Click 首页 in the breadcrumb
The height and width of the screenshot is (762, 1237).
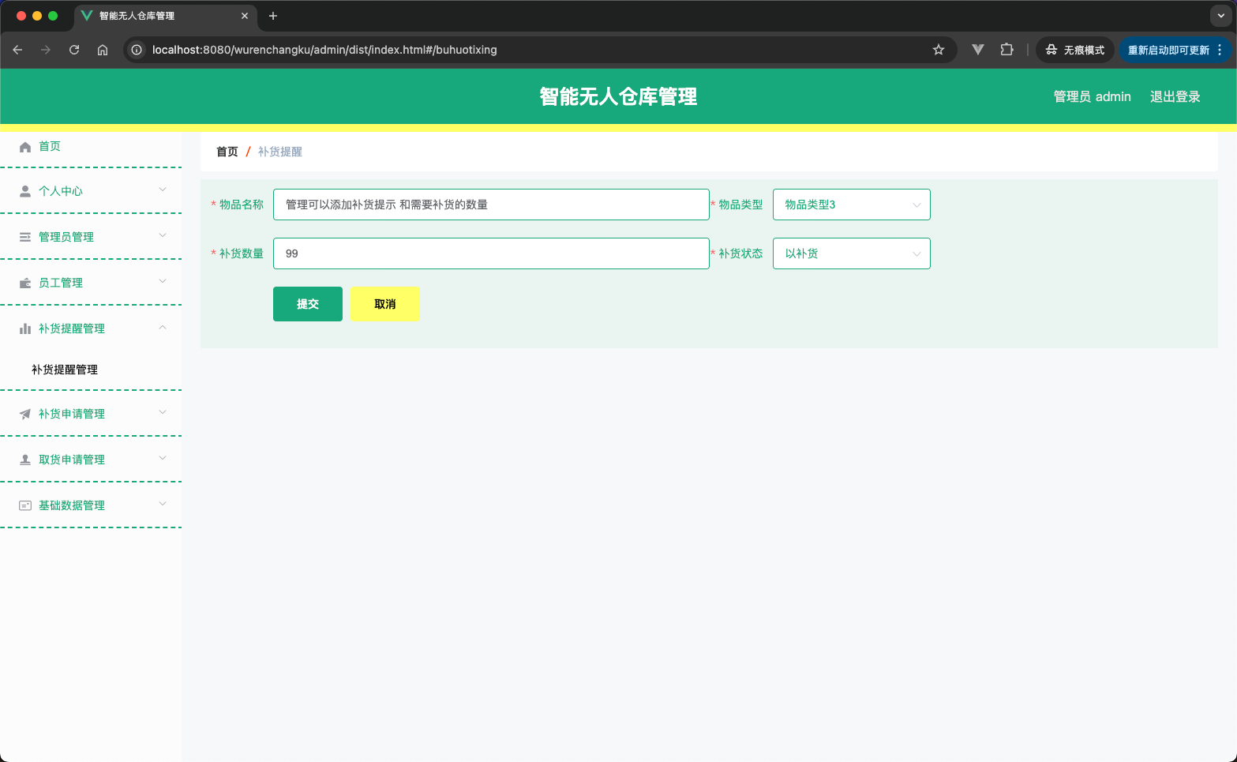click(x=227, y=152)
